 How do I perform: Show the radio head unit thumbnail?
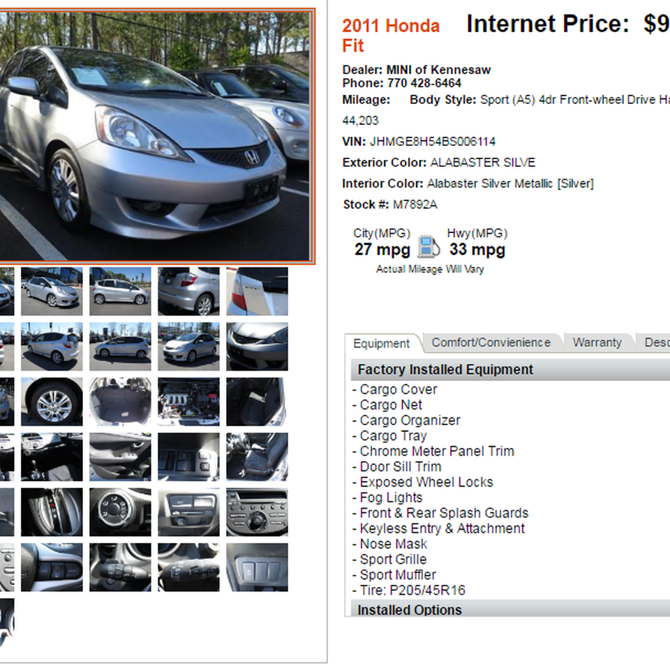click(257, 512)
